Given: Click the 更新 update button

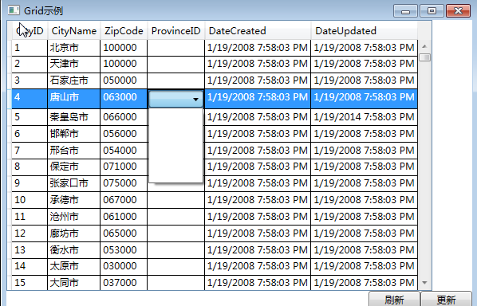Looking at the screenshot, I should pyautogui.click(x=446, y=300).
